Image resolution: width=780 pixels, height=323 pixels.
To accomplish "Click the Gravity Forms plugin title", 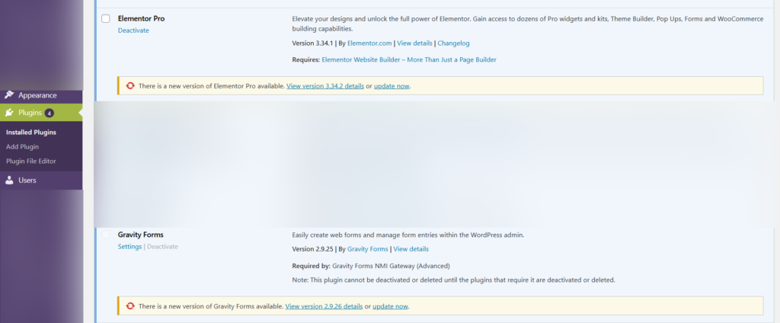I will pos(141,235).
